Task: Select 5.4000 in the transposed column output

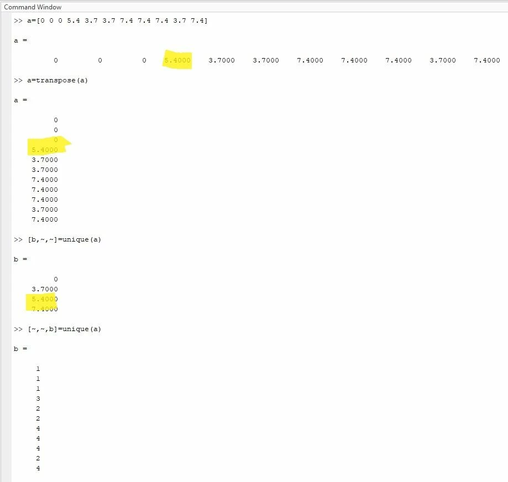Action: tap(45, 150)
